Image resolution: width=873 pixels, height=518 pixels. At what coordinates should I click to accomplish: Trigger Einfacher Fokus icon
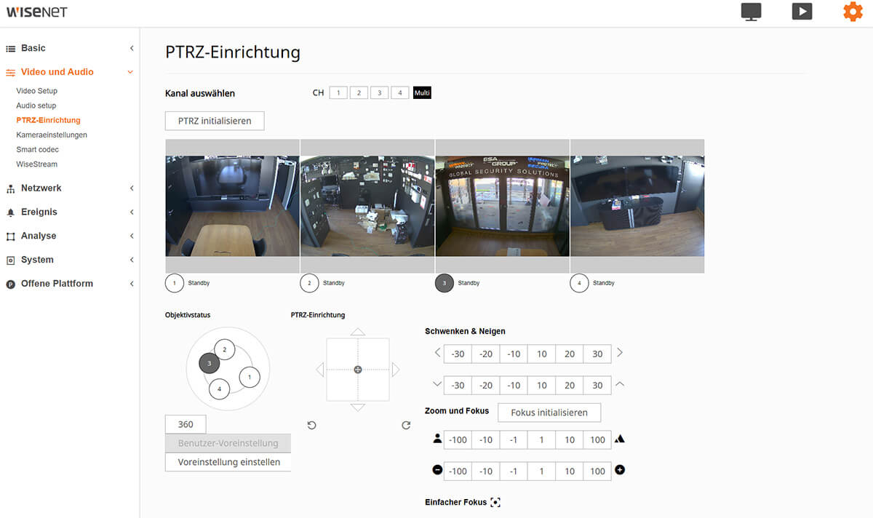[495, 502]
